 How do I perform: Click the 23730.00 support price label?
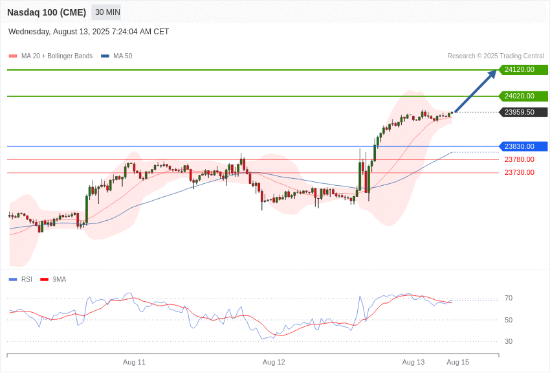520,173
